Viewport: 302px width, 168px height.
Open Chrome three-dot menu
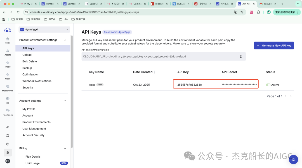point(298,12)
